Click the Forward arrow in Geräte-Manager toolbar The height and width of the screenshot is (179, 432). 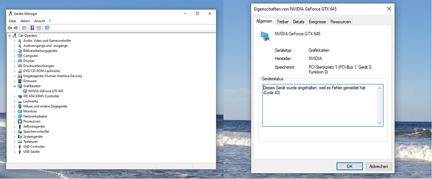tap(16, 28)
